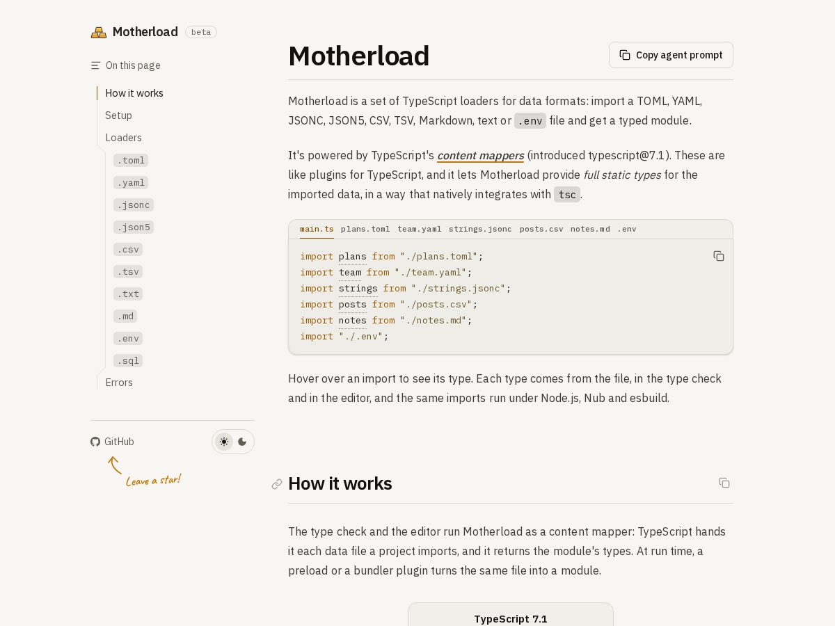Viewport: 835px width, 626px height.
Task: Click the TypeScript 7.1 diagram box
Action: tap(511, 615)
